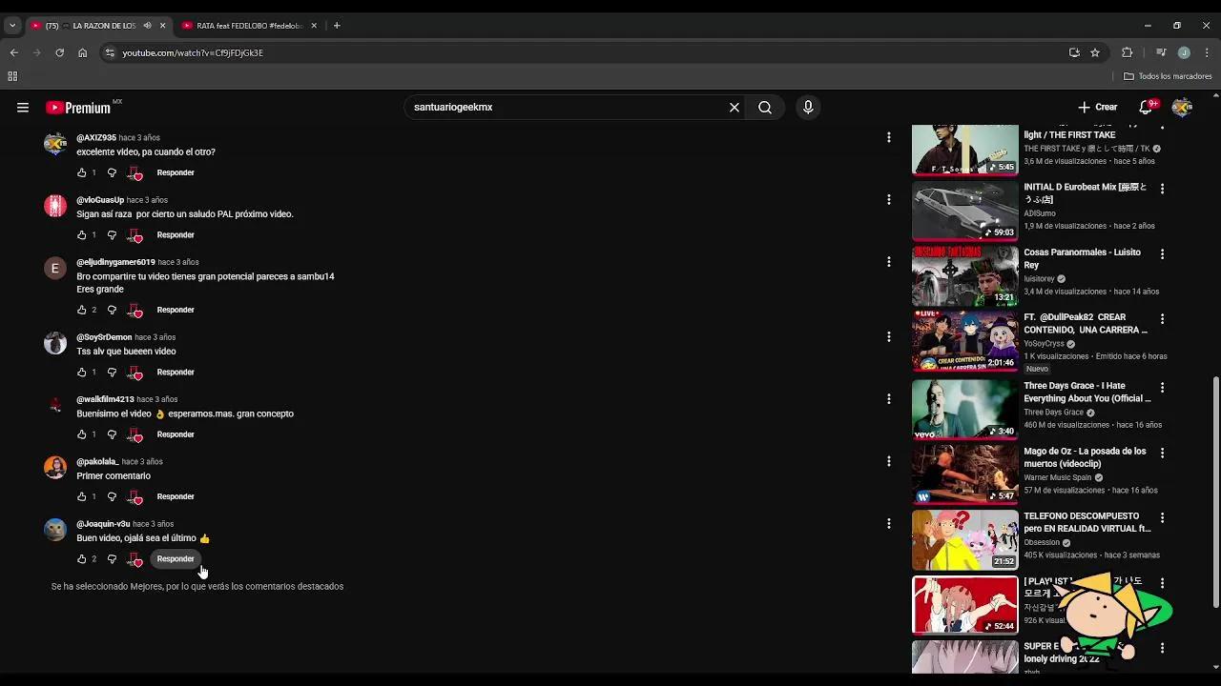Reply to @Joaquin-v3u with Responder button

point(176,558)
